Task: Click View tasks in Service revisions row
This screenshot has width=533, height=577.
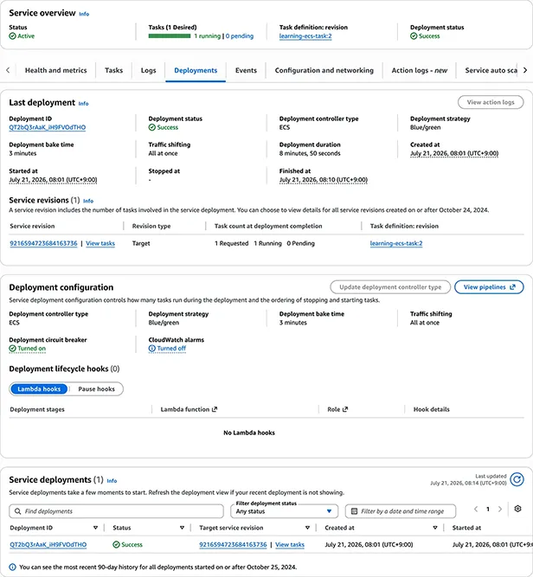Action: point(100,243)
